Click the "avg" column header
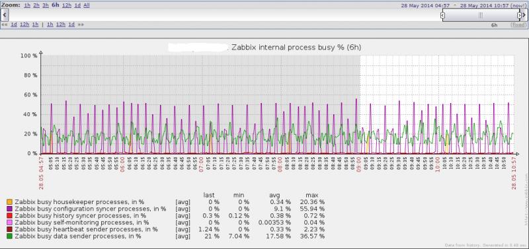Screen dimensions: 529x249 click(x=274, y=195)
